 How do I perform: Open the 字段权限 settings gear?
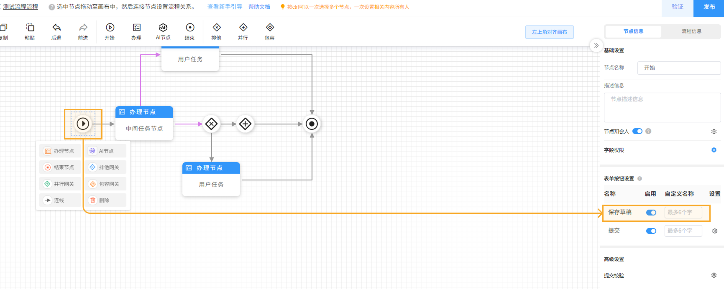pos(714,150)
